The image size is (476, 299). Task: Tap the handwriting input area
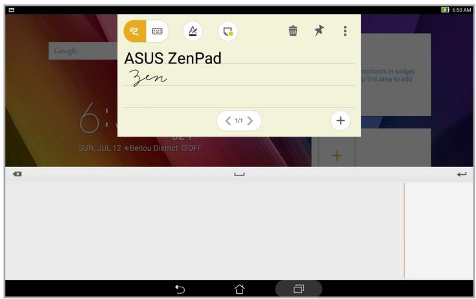tap(204, 230)
